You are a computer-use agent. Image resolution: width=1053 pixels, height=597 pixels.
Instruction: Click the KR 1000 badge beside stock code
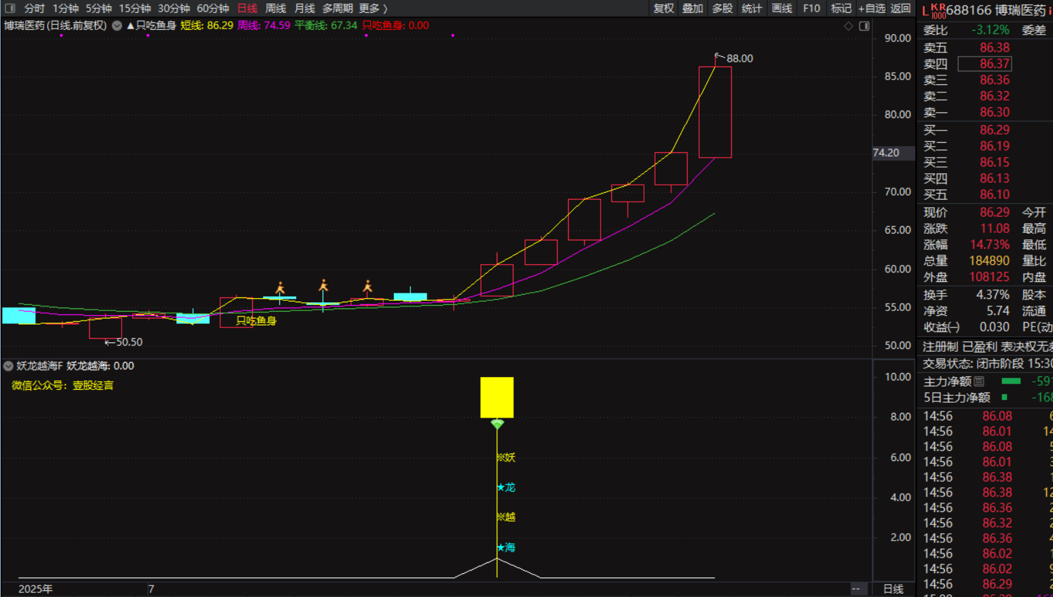click(x=938, y=11)
